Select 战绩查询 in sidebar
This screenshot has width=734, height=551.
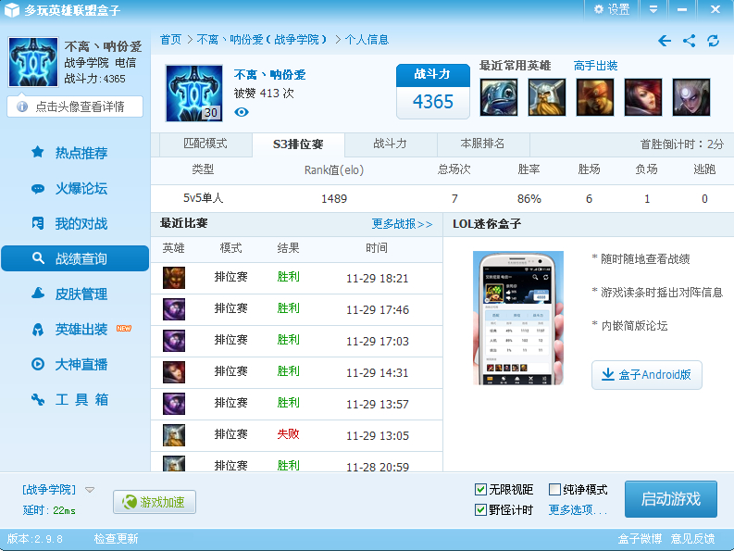[75, 258]
